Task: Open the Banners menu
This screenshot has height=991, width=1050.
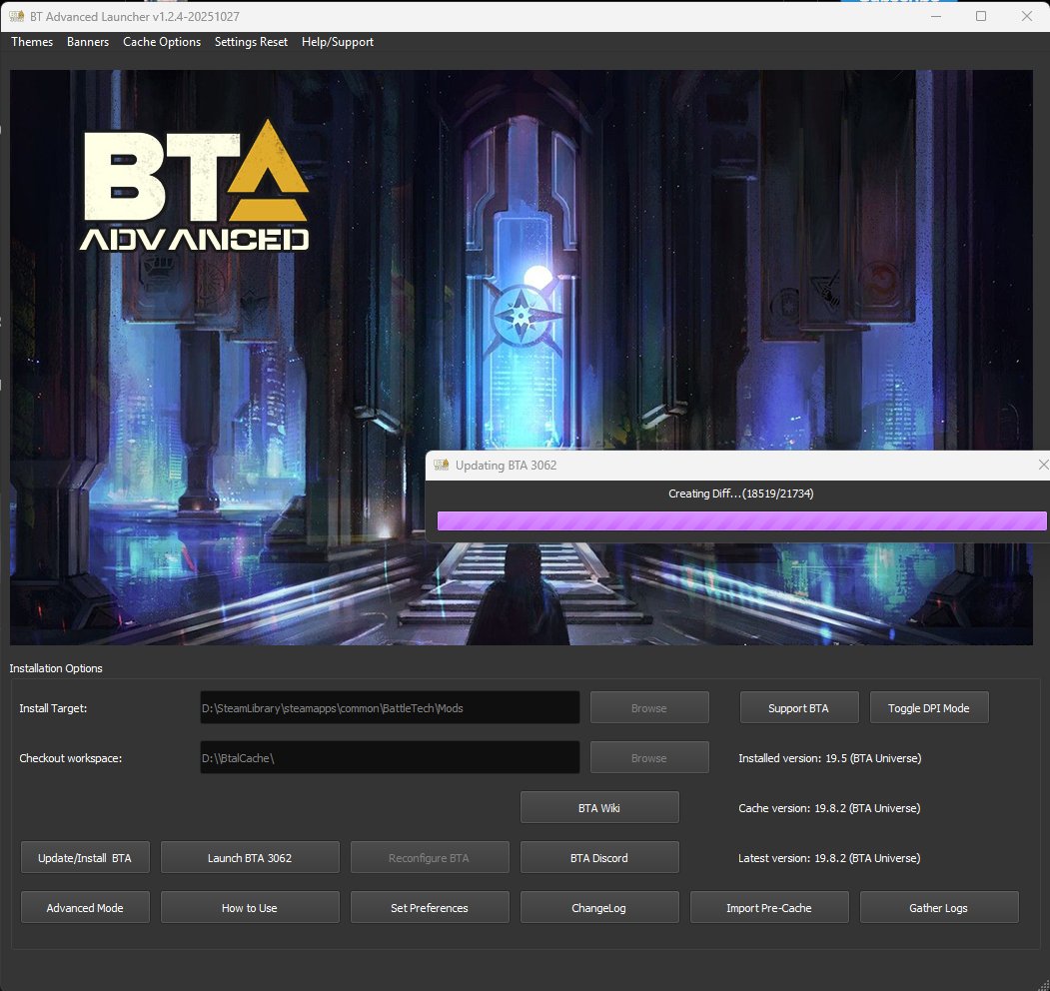Action: (x=88, y=42)
